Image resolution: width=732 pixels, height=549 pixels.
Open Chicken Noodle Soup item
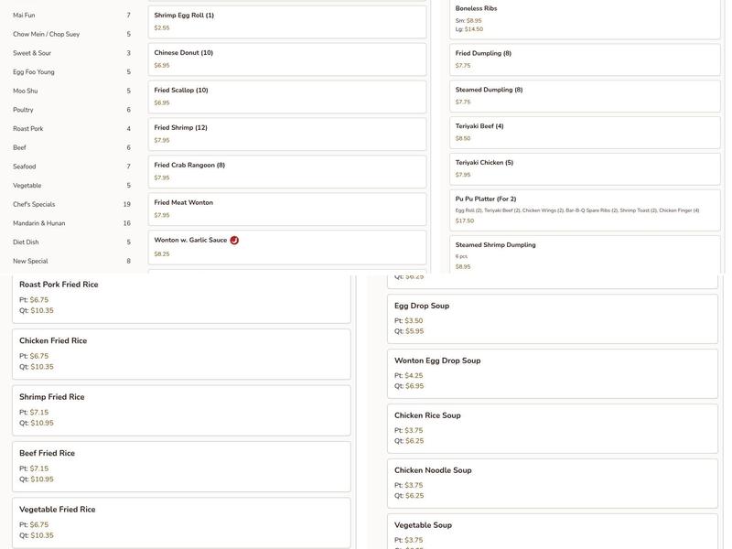pos(553,483)
